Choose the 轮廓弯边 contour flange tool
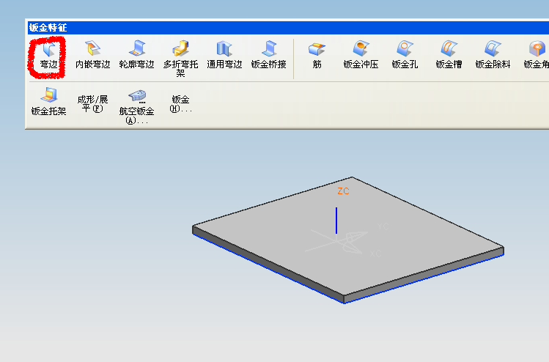The image size is (549, 362). (136, 55)
